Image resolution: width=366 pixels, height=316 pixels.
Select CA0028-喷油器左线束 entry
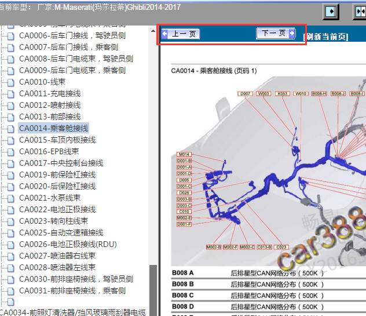tap(57, 267)
